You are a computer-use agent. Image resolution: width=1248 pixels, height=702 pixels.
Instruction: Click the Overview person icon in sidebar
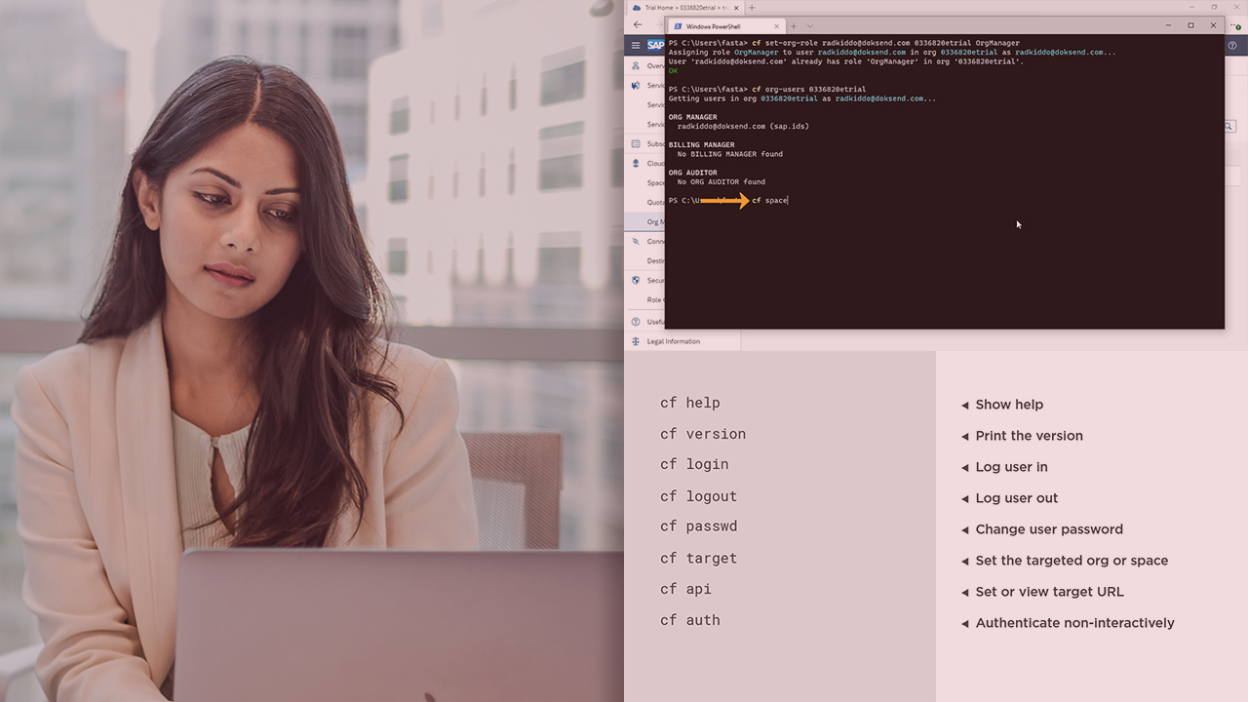[636, 66]
